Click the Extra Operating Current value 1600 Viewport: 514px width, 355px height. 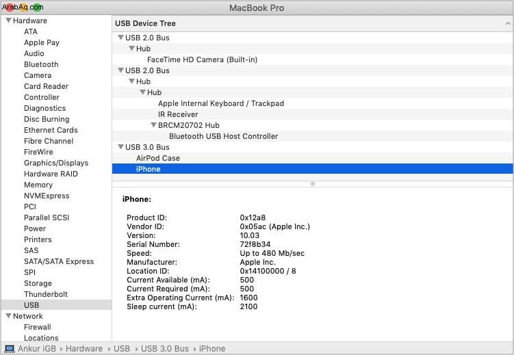248,298
